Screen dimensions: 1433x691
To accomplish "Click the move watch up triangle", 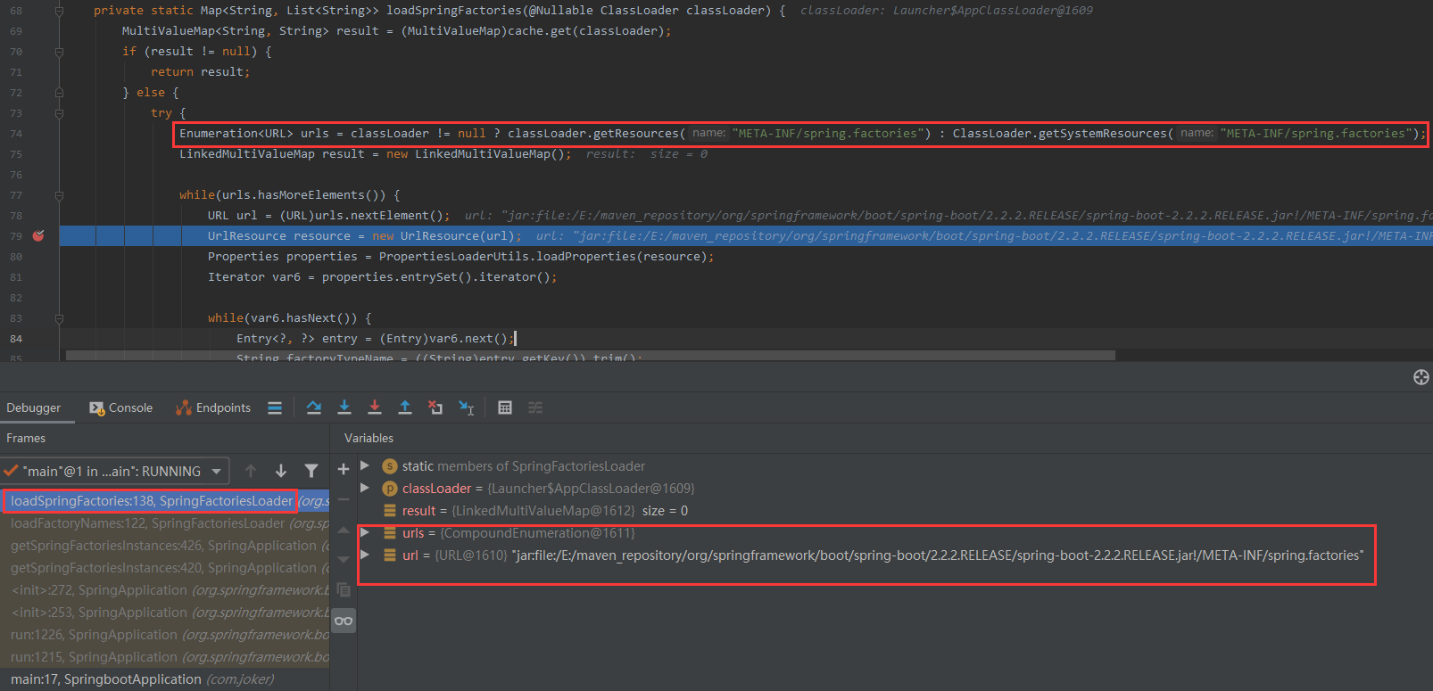I will pyautogui.click(x=344, y=530).
